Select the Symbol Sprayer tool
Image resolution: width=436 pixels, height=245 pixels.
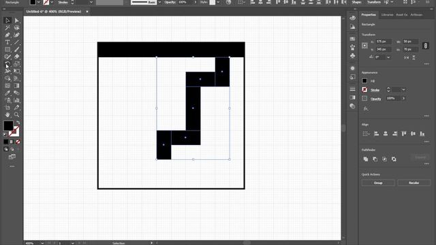click(x=7, y=100)
